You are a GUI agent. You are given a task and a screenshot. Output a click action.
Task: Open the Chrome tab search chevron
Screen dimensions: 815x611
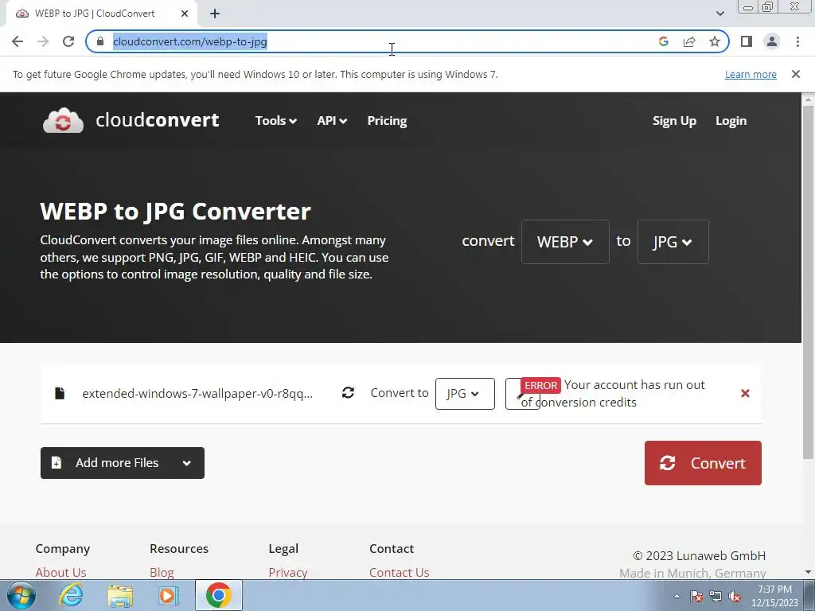tap(719, 14)
